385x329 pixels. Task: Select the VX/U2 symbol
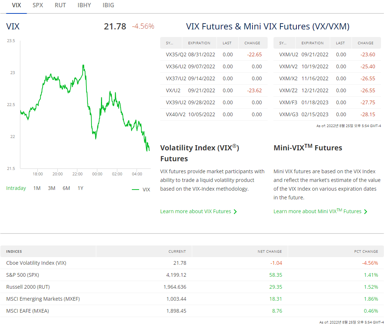173,90
